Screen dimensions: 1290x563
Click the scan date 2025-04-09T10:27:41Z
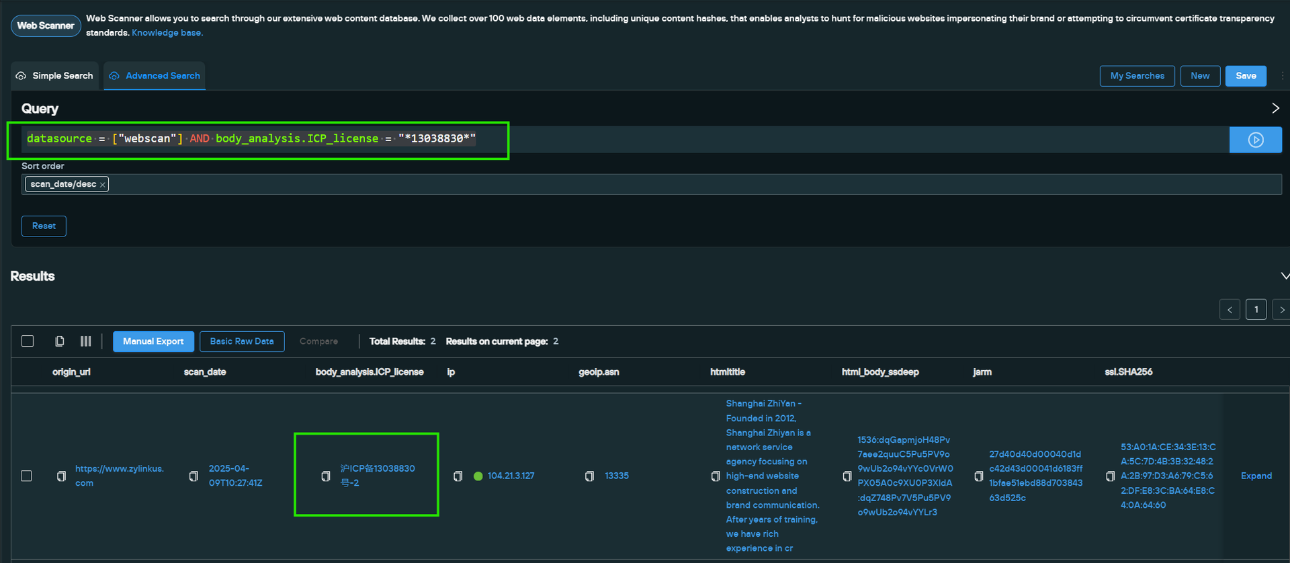click(x=235, y=476)
